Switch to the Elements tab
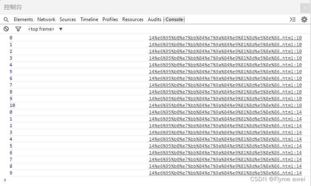Image resolution: width=311 pixels, height=186 pixels. [x=23, y=19]
